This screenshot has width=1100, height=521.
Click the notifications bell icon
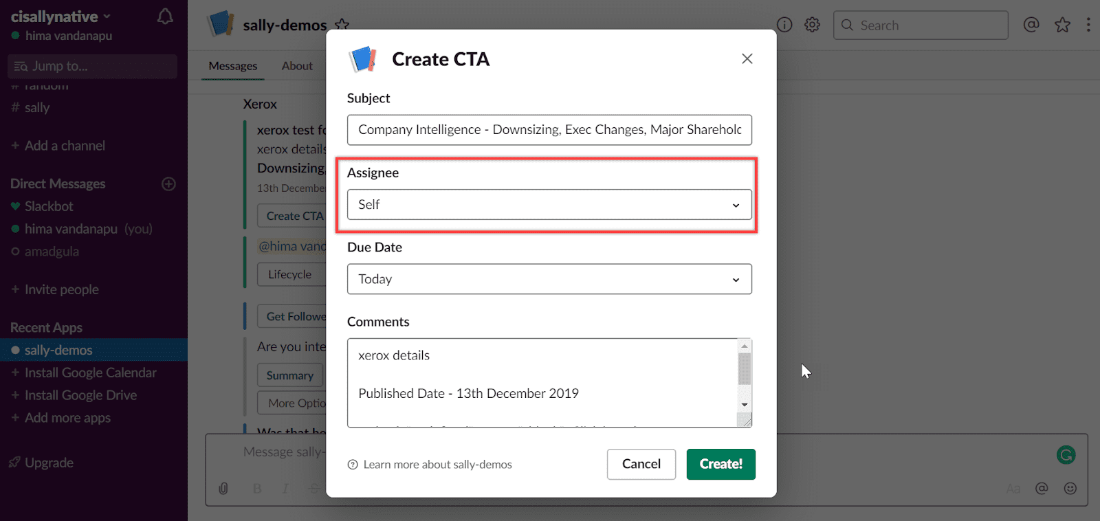[165, 16]
